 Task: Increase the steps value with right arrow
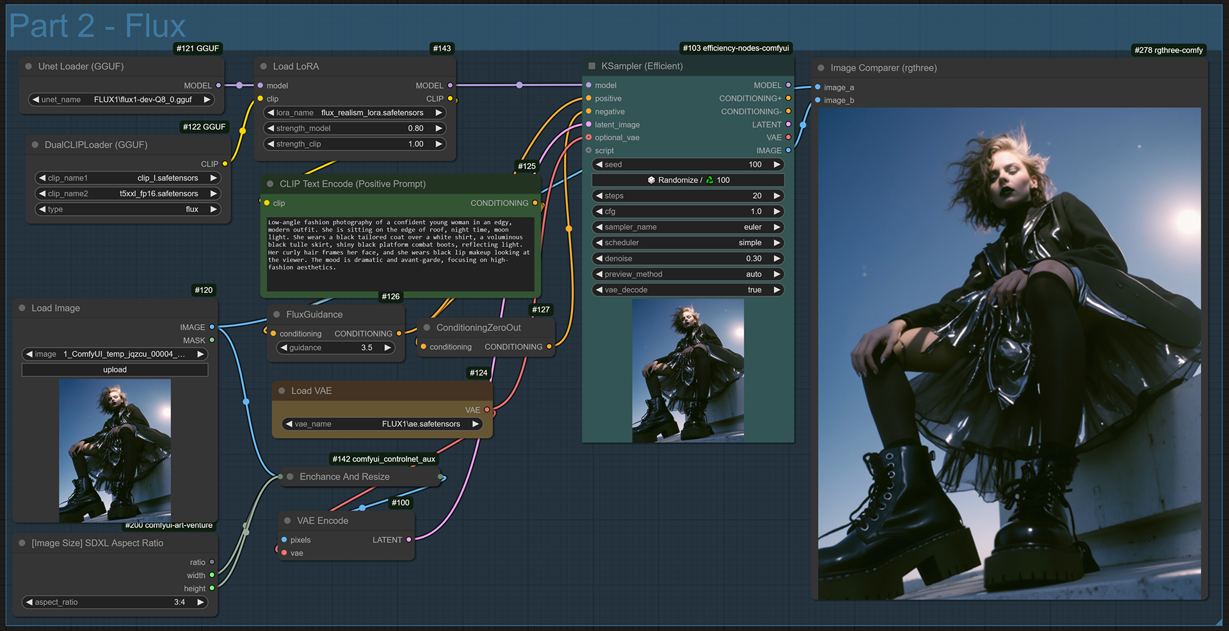(776, 196)
